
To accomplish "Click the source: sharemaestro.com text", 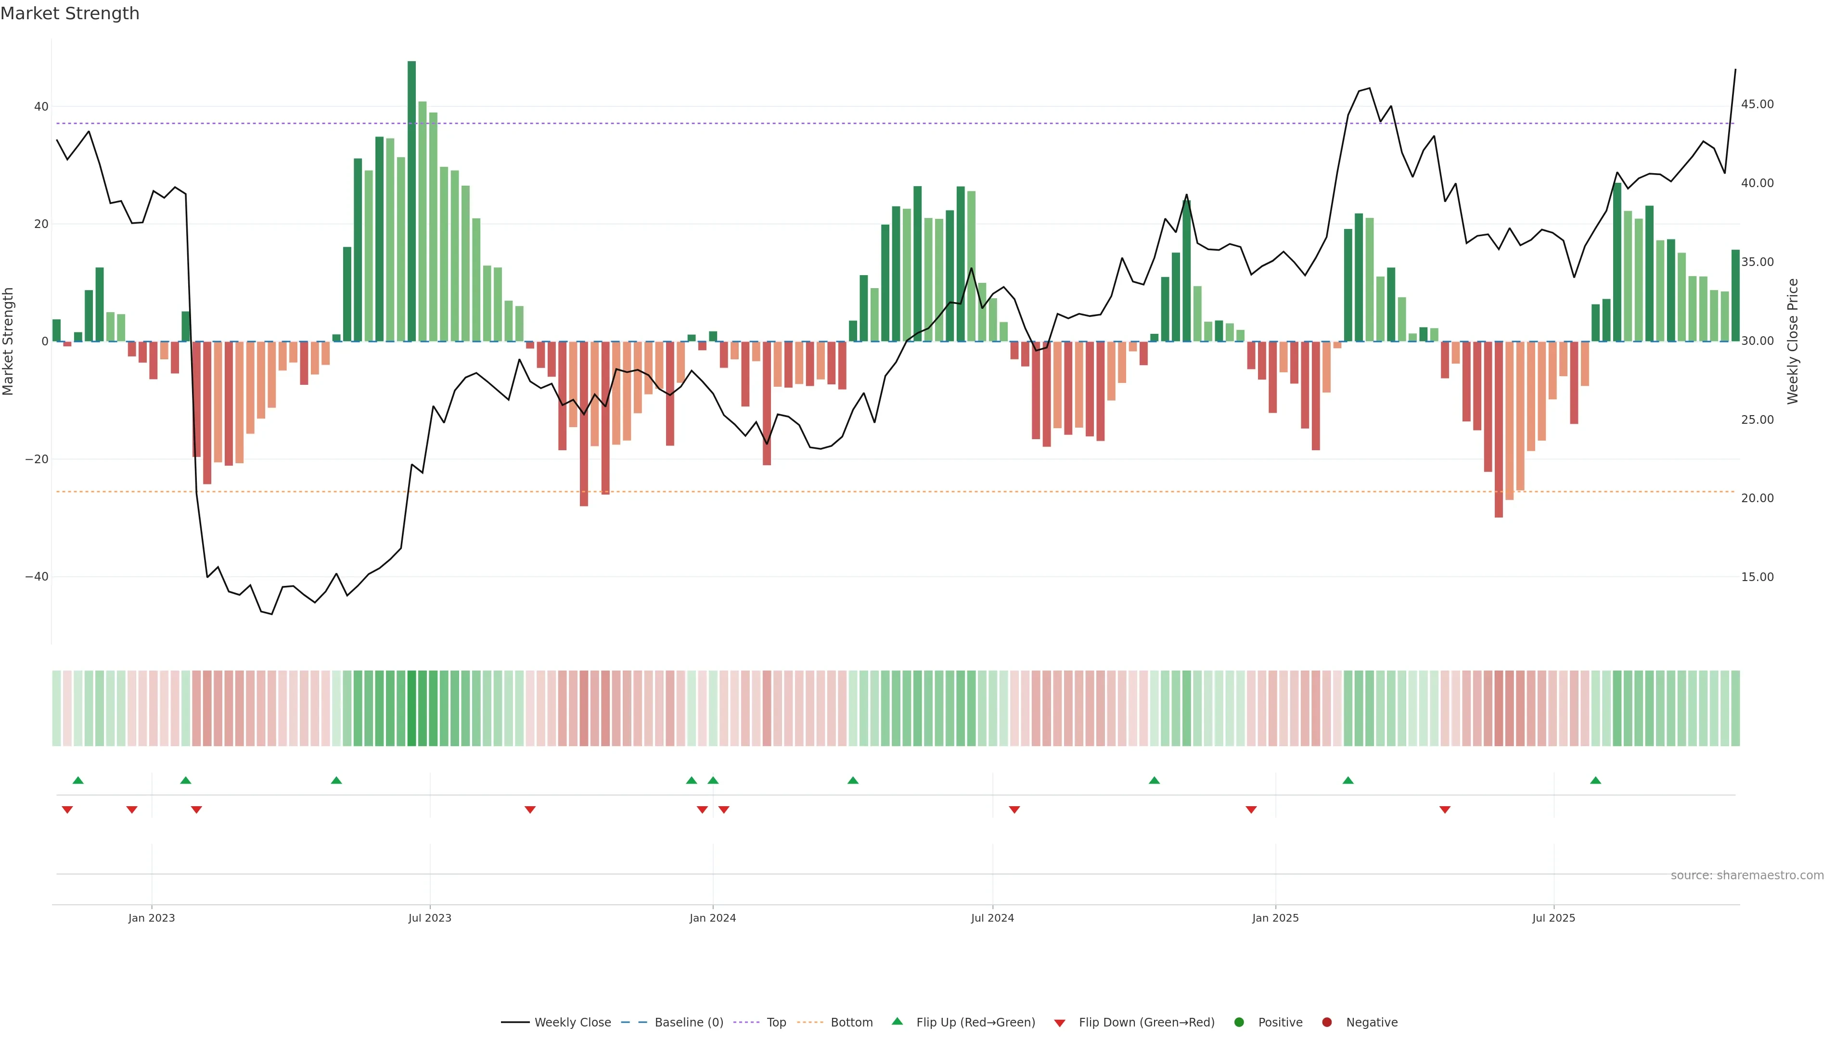I will click(1747, 875).
